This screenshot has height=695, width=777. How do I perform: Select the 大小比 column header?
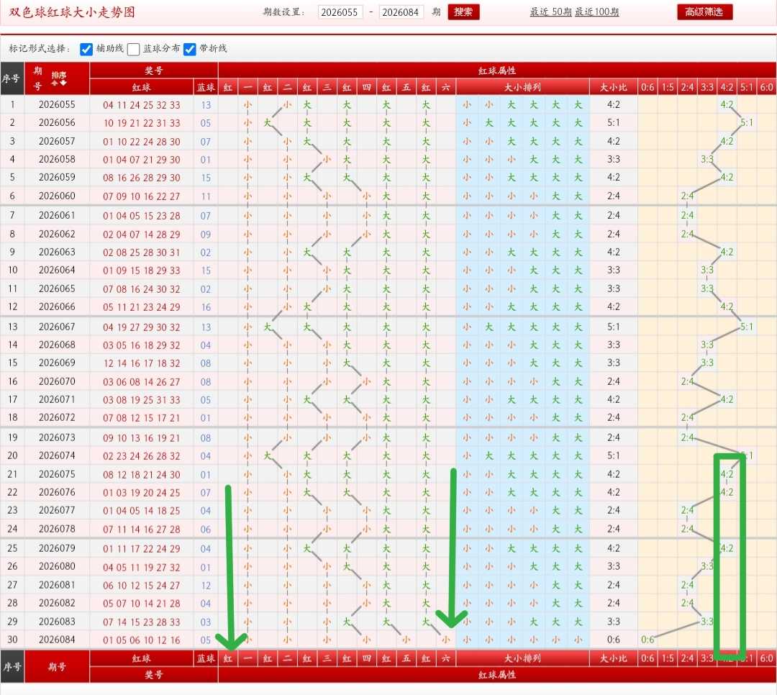pos(614,87)
